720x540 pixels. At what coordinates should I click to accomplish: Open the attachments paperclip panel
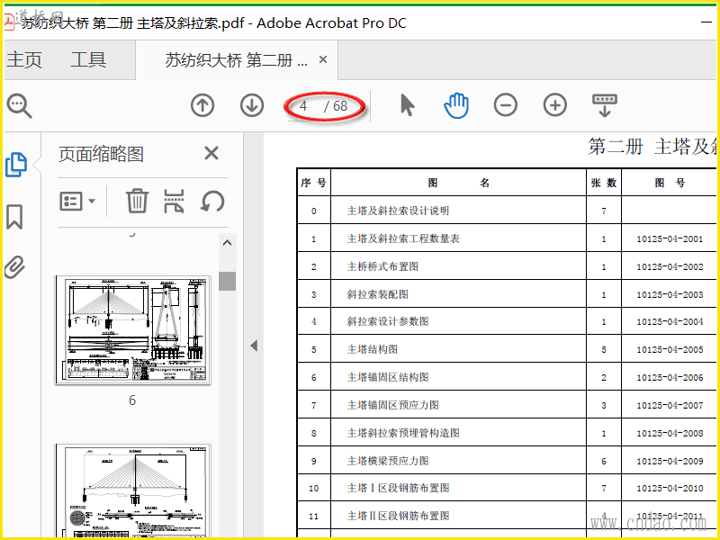(x=14, y=267)
